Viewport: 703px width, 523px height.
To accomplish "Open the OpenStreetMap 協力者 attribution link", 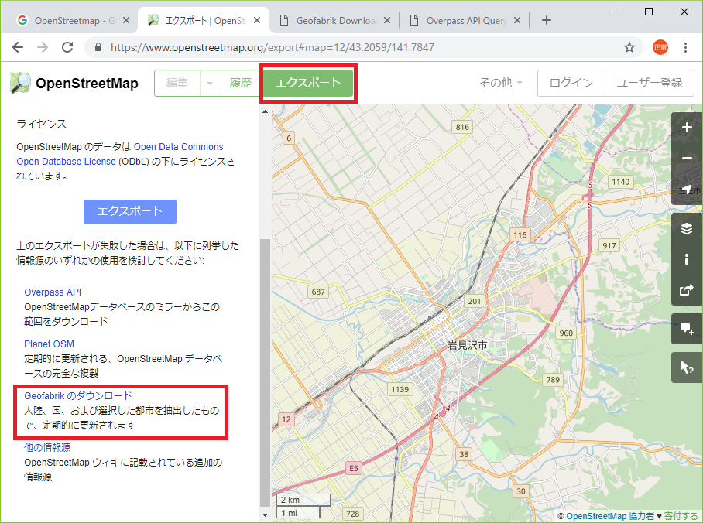I will 610,516.
